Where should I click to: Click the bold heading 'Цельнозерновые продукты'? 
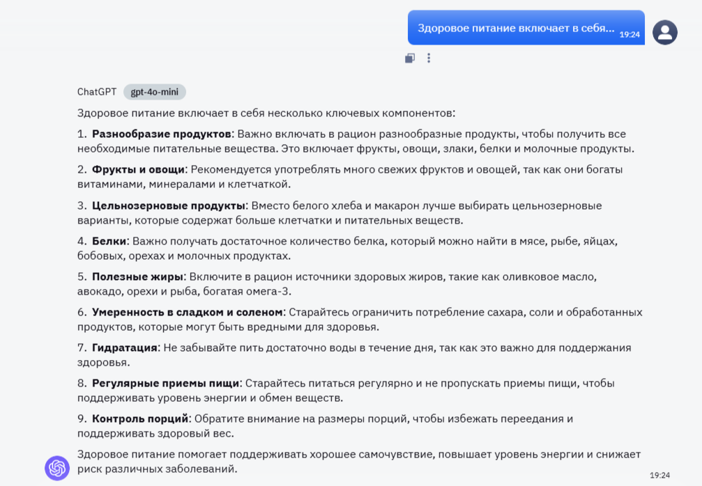169,205
